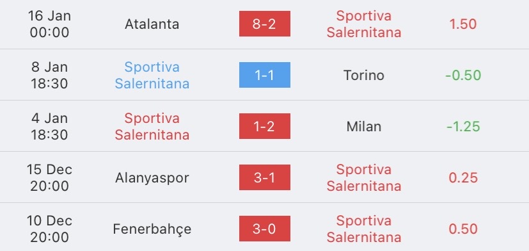Select the Alanyaspor team name

tap(152, 178)
